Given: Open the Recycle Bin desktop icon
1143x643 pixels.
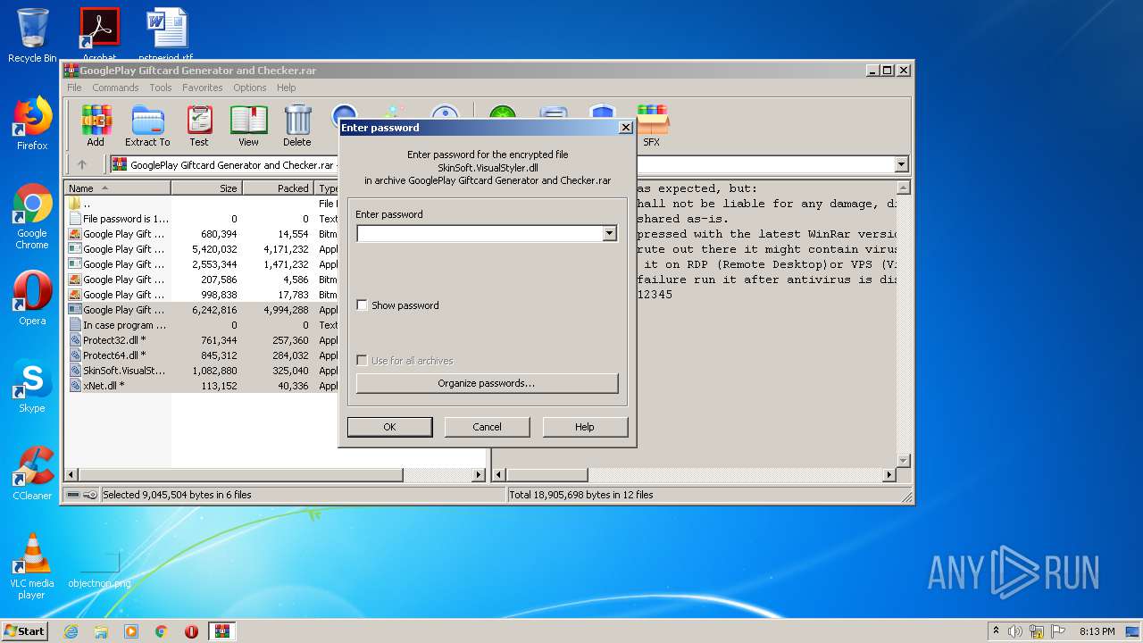Looking at the screenshot, I should click(x=32, y=36).
